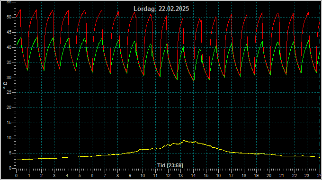Viewport: 322px width, 180px height.
Task: Click the yellow curve's peak near hour 13
Action: click(184, 141)
